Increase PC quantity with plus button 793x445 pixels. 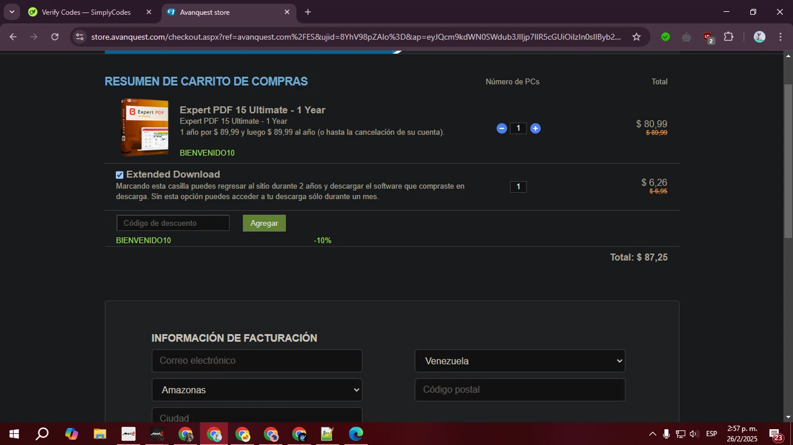(535, 128)
